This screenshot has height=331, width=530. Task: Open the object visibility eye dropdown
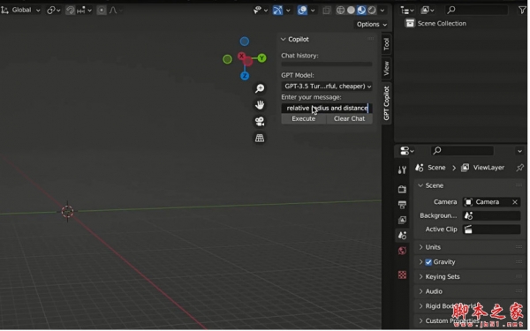point(261,10)
